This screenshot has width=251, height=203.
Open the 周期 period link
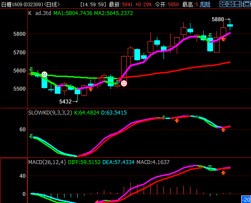(205, 4)
